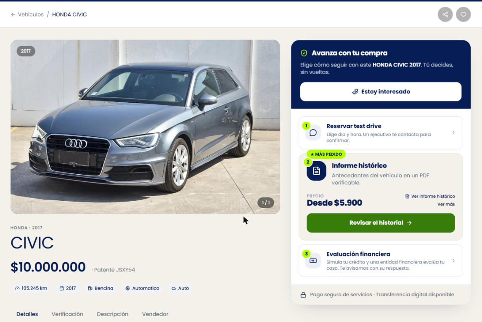Open the Vendedor tab
Viewport: 482px width, 322px height.
pos(155,314)
